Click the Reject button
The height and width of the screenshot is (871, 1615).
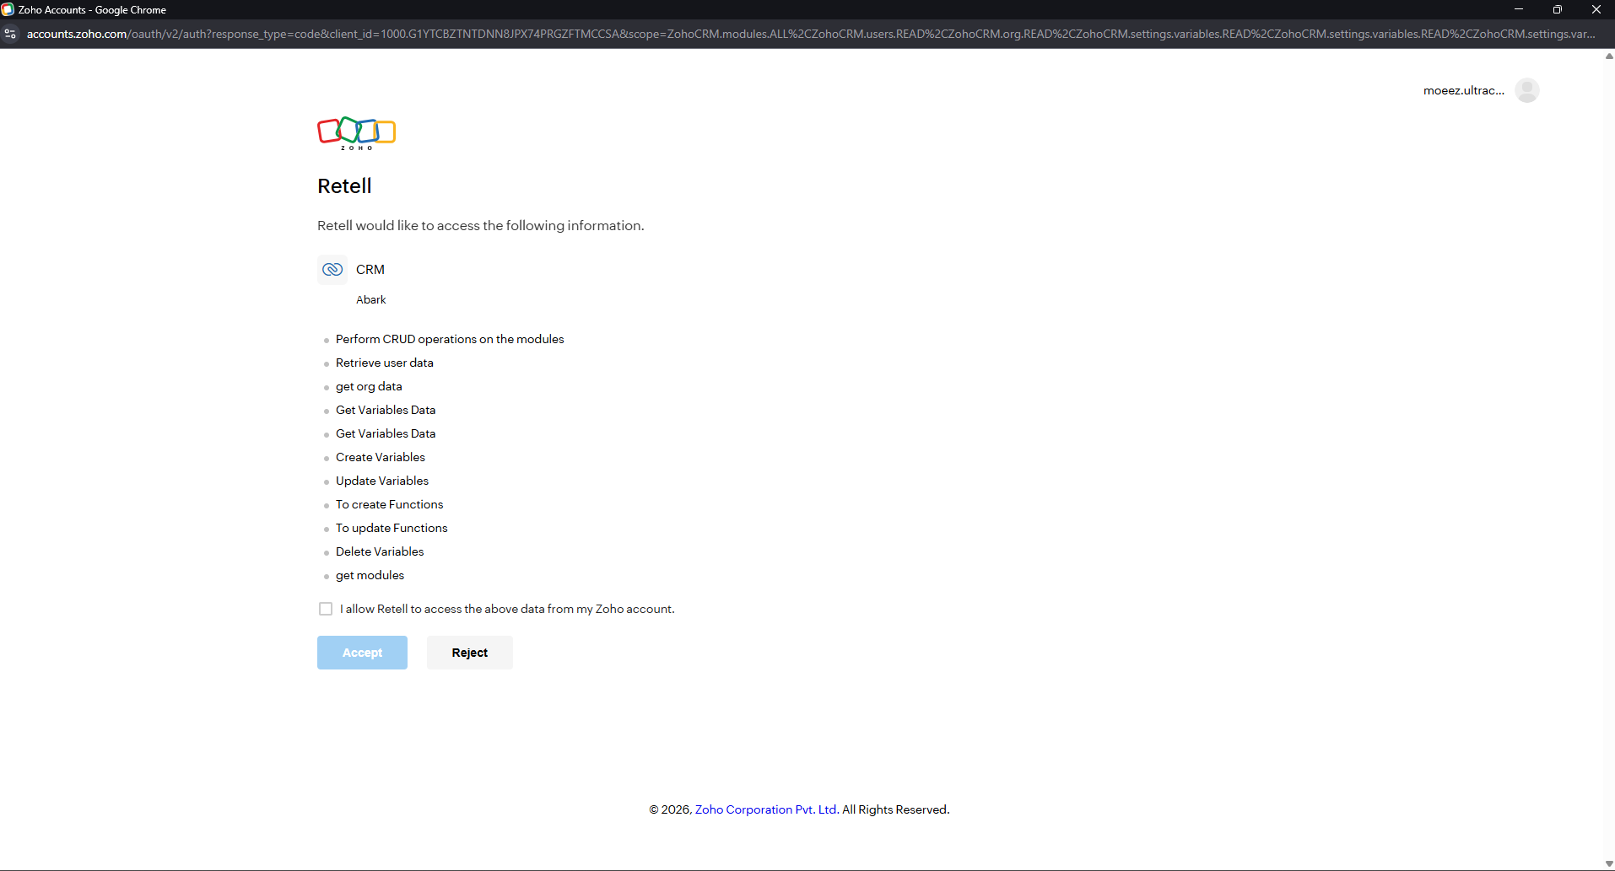pos(470,653)
